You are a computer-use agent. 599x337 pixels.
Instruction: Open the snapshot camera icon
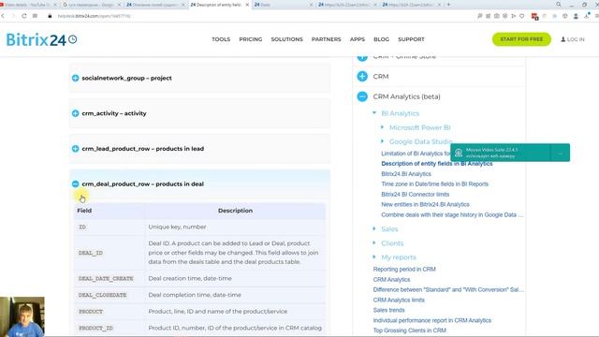tap(497, 16)
